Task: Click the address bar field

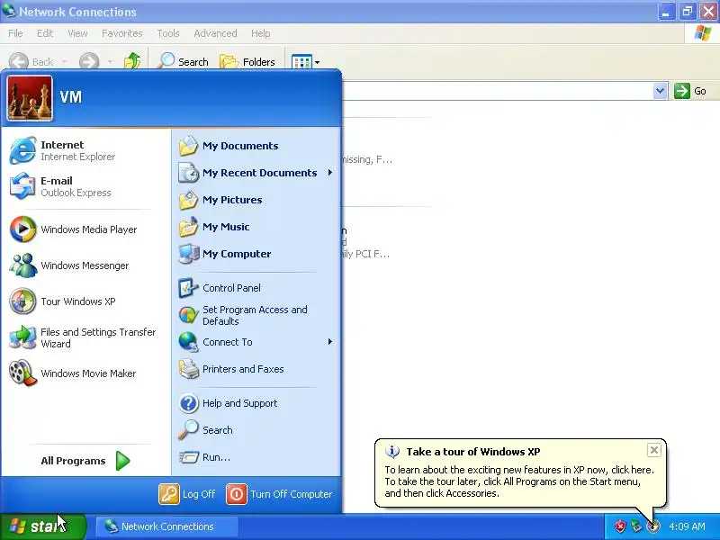Action: (498, 91)
